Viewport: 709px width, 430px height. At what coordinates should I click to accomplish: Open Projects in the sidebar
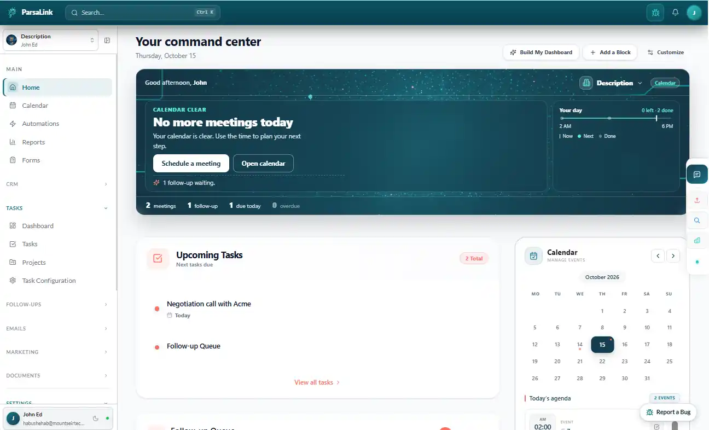click(57, 263)
